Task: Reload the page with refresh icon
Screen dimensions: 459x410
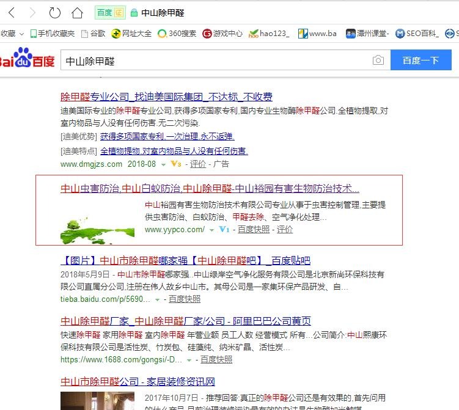Action: 54,13
